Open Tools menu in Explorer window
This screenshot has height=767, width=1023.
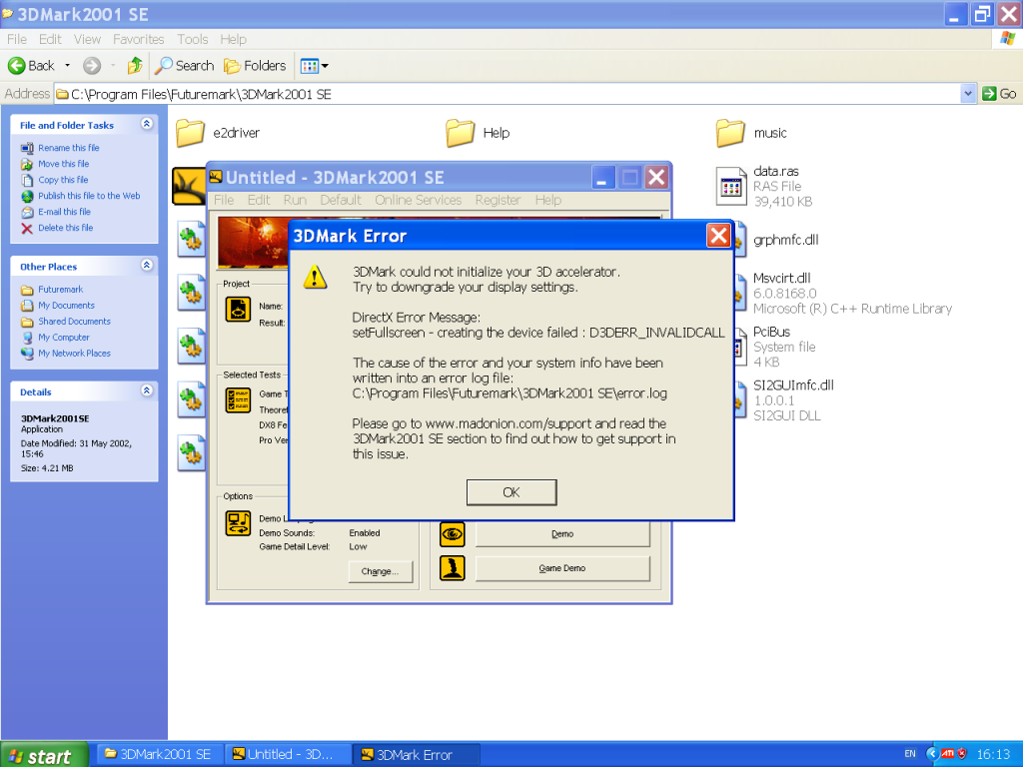point(193,39)
